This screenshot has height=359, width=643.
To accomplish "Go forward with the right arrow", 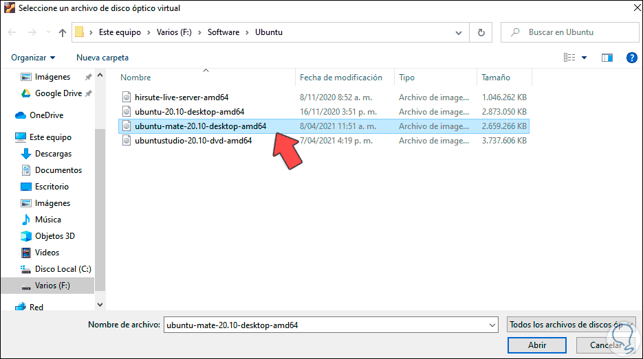I will [x=32, y=32].
